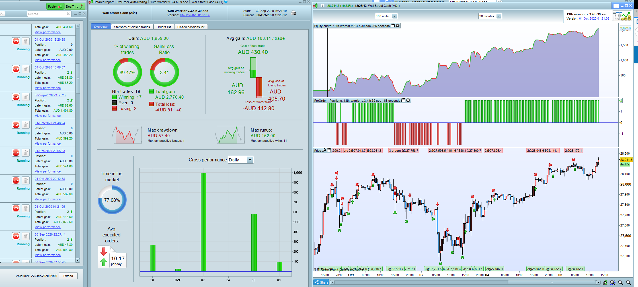638x287 pixels.
Task: Click the wrench settings icon in trading systems panel
Action: click(3, 13)
